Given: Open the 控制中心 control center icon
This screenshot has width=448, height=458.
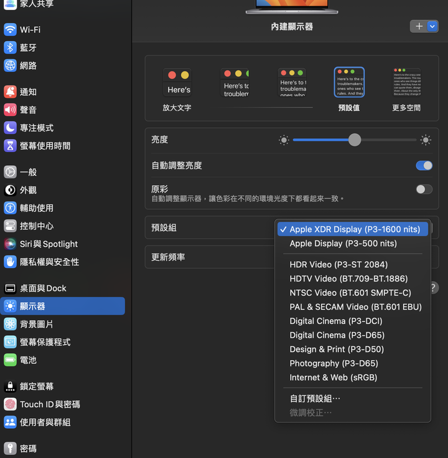Looking at the screenshot, I should [x=10, y=226].
